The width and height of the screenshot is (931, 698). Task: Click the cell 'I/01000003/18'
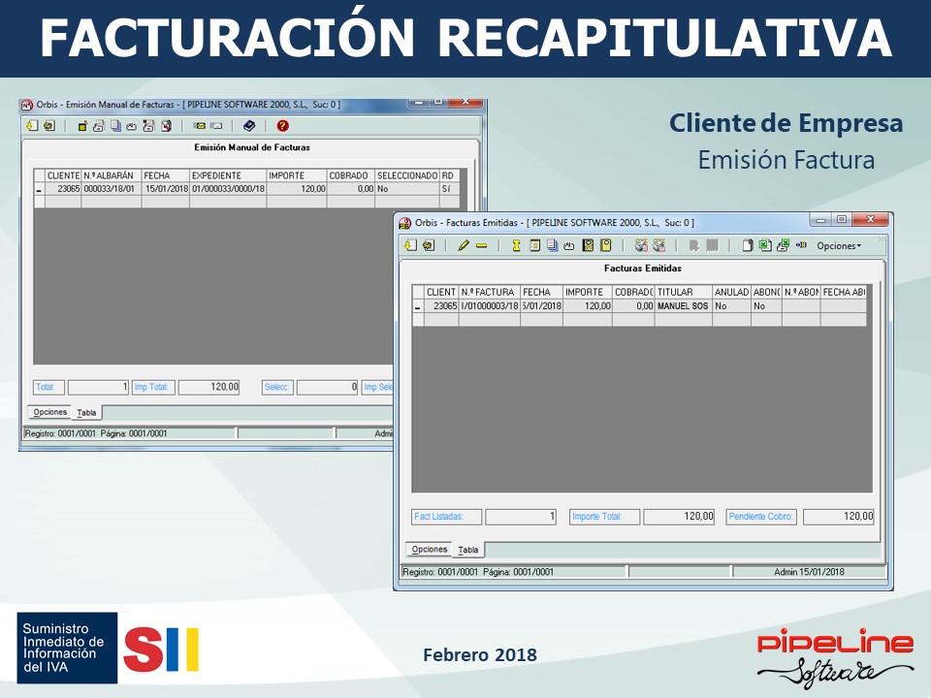tap(490, 306)
